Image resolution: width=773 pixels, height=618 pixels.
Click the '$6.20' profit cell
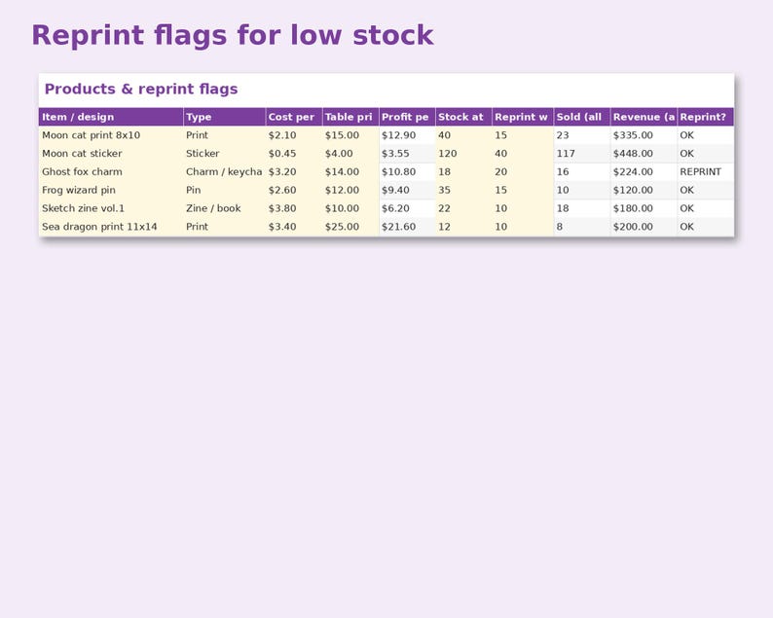[407, 208]
